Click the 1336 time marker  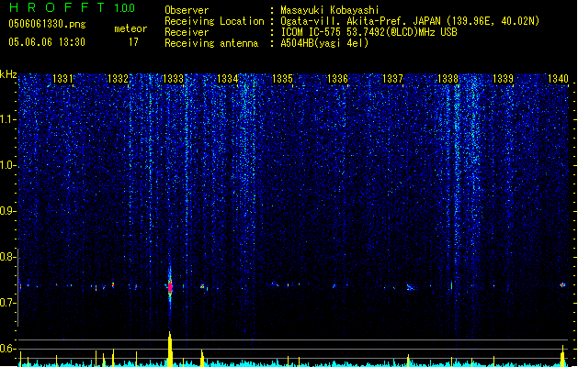(x=337, y=79)
